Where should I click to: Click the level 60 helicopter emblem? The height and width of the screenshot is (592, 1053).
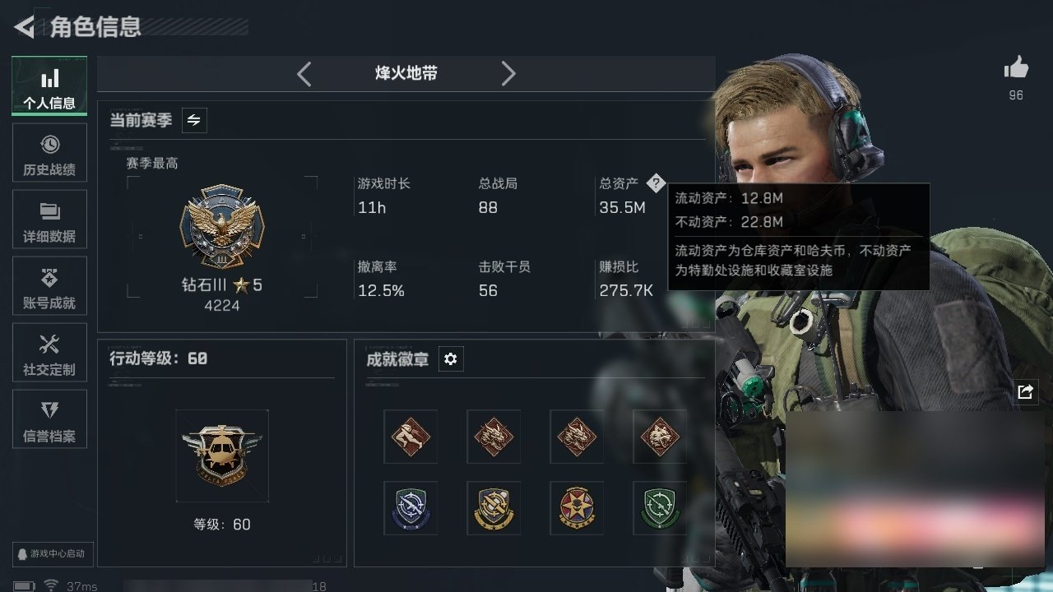[222, 456]
